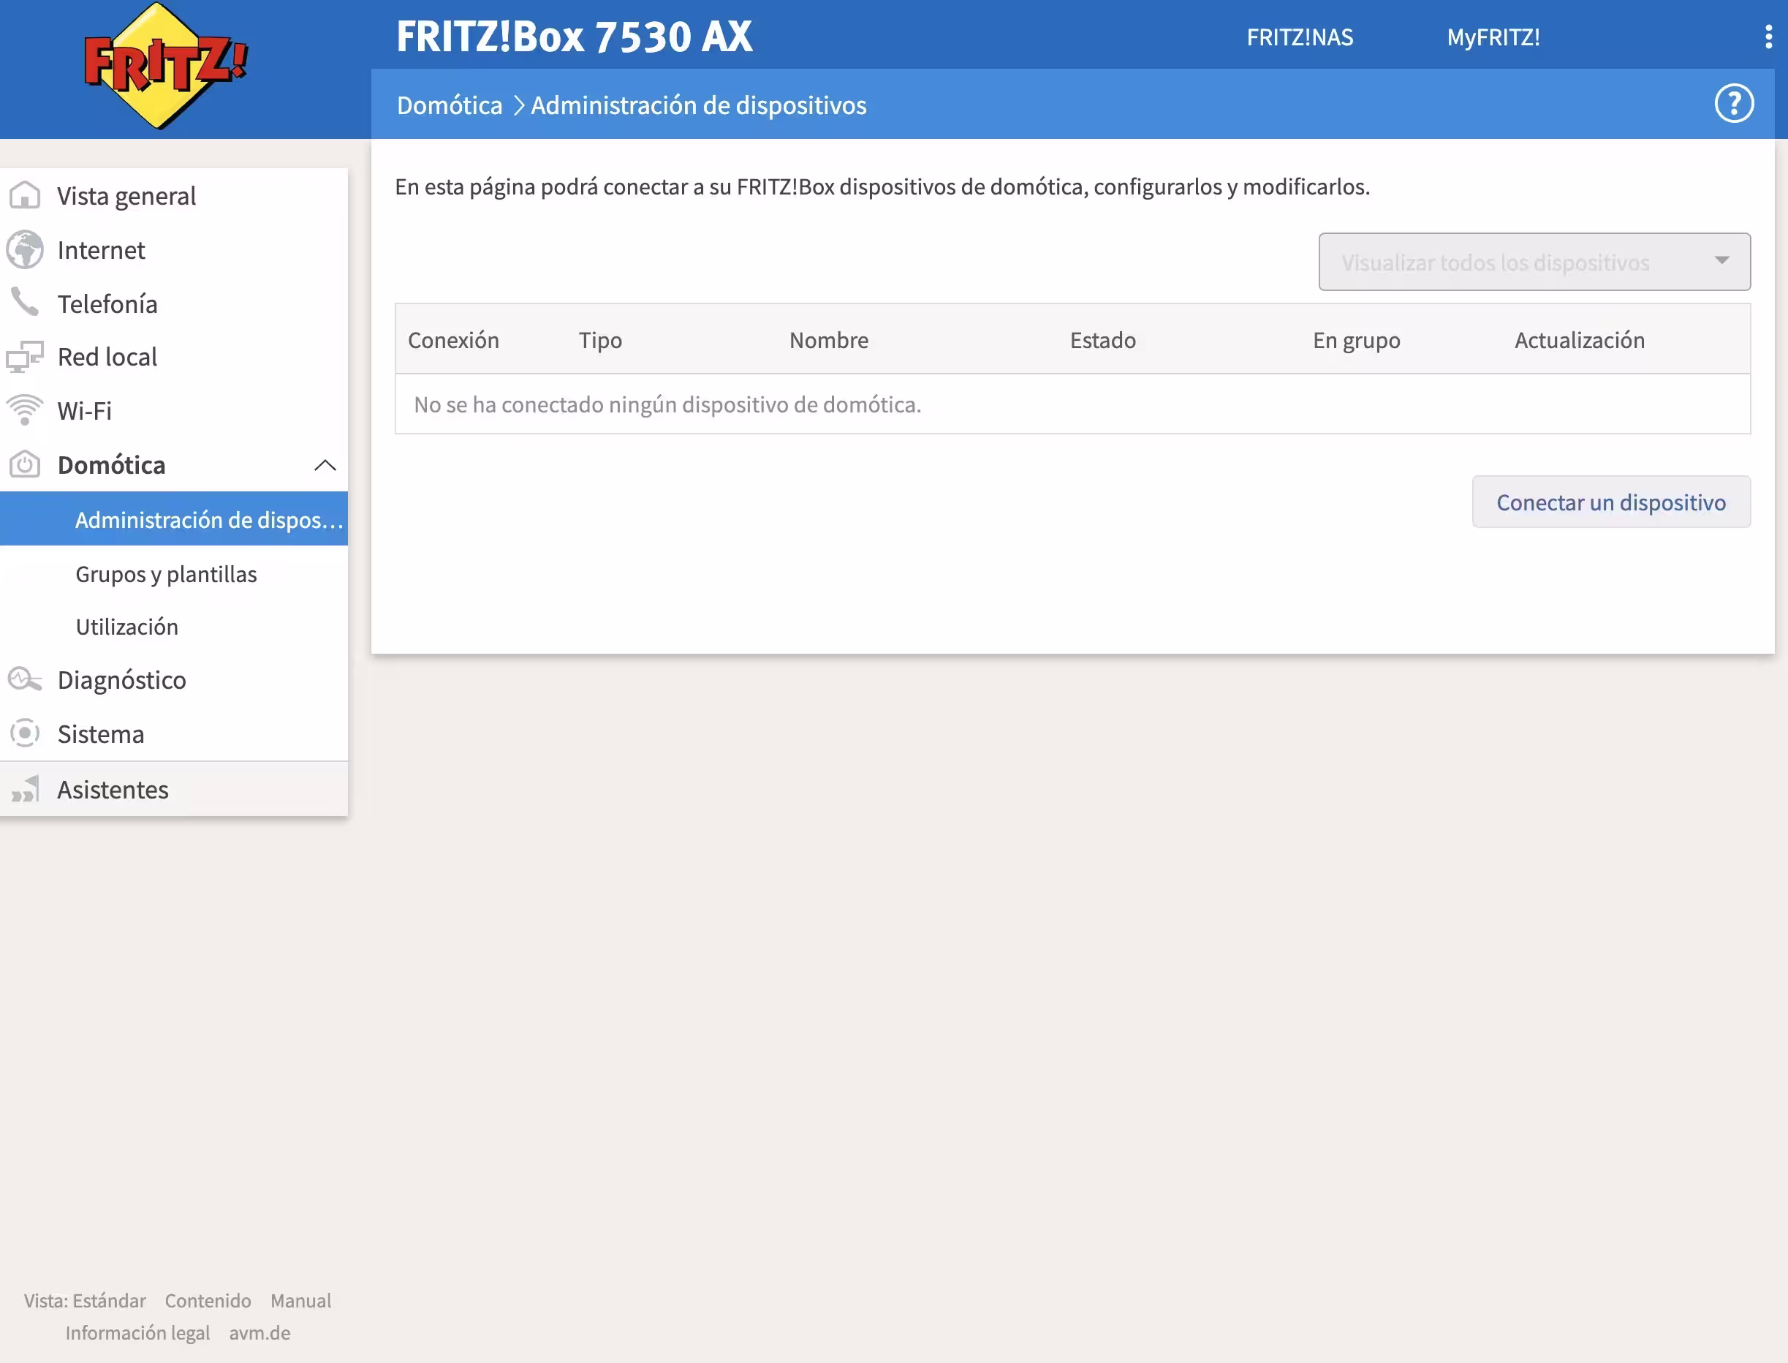
Task: Collapse the Domótica menu chevron
Action: pyautogui.click(x=325, y=465)
